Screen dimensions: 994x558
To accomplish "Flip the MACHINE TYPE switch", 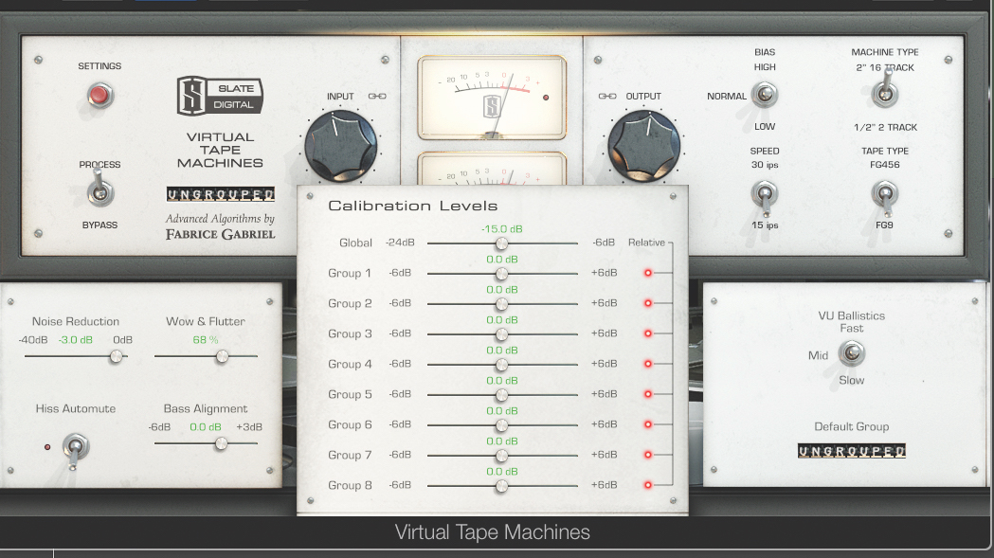I will coord(885,92).
